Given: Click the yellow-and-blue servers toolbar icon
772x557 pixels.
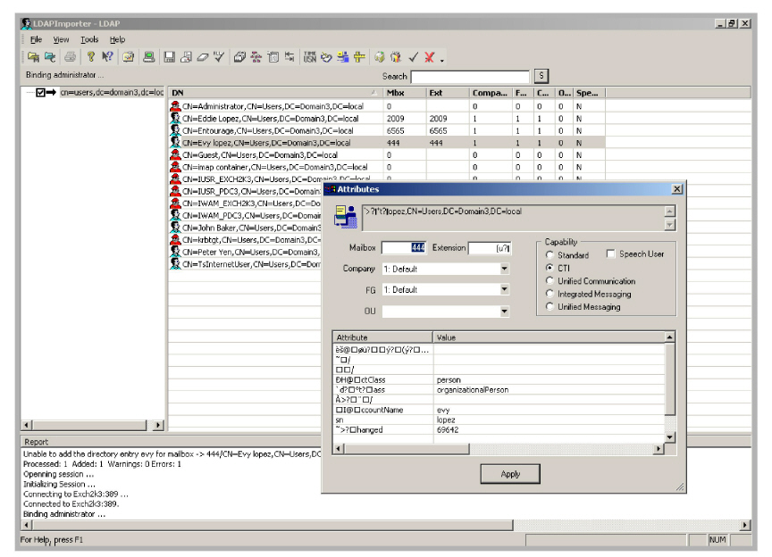Looking at the screenshot, I should pos(343,57).
